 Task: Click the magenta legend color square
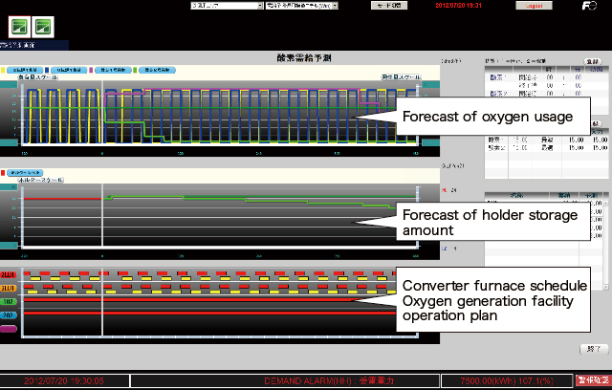pyautogui.click(x=91, y=70)
